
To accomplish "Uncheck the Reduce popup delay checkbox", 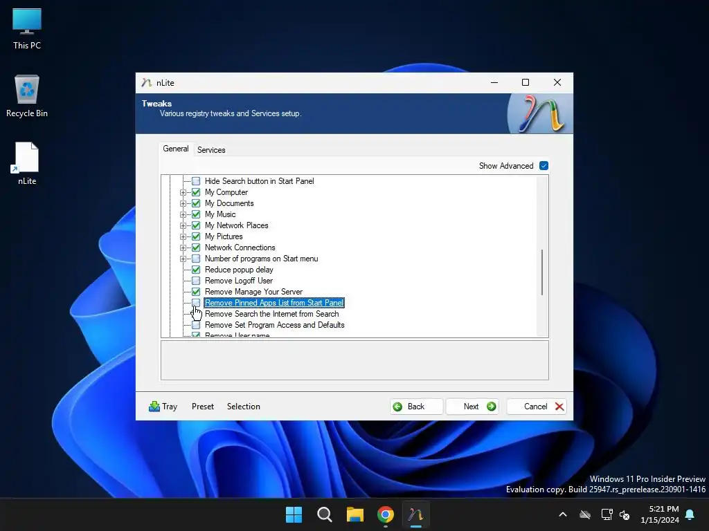I will pyautogui.click(x=196, y=270).
